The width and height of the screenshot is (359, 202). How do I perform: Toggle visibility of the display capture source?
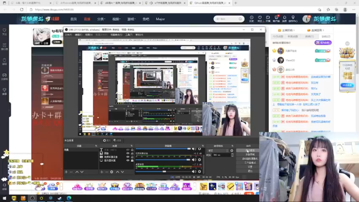tap(128, 161)
